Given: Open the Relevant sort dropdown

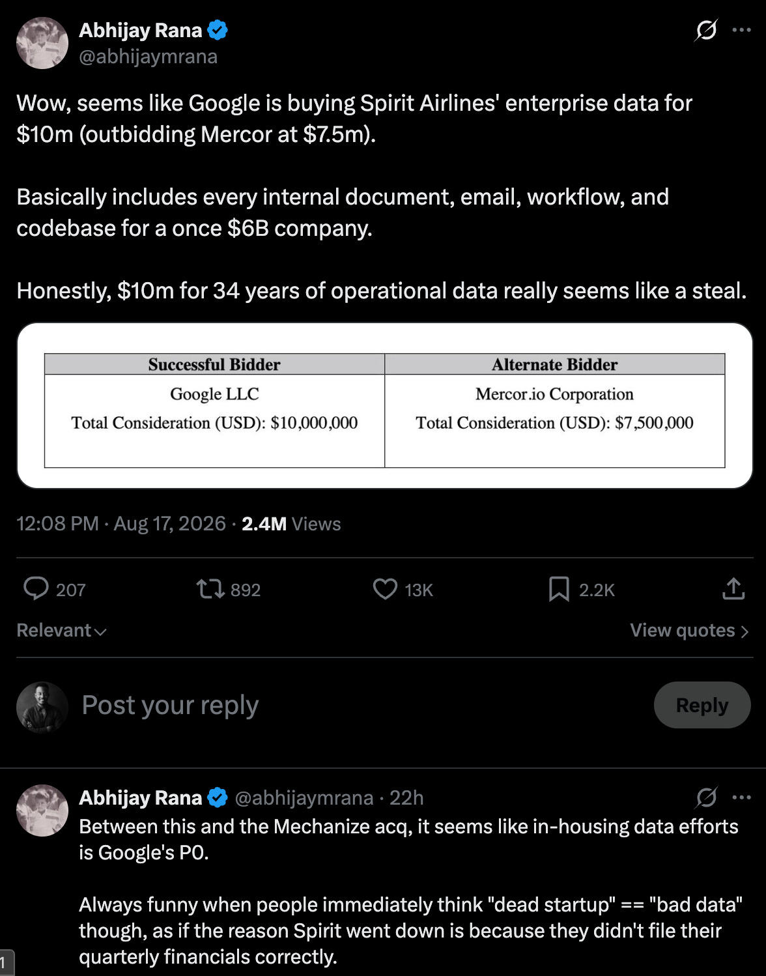Looking at the screenshot, I should click(61, 630).
